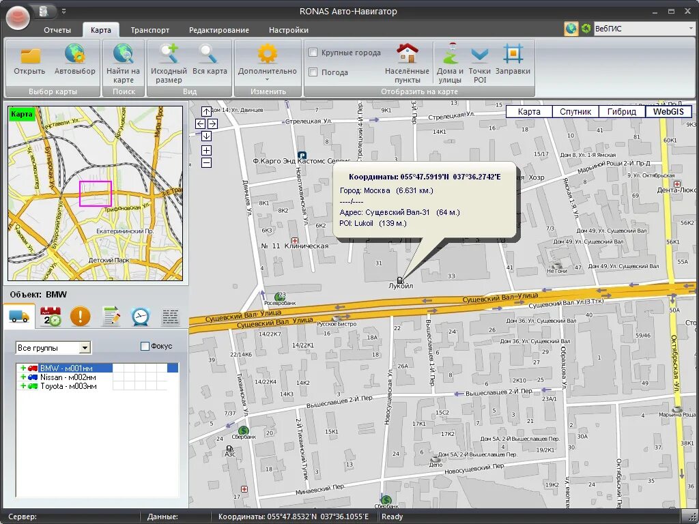Toggle Фокус checkbox
Image resolution: width=699 pixels, height=524 pixels.
click(x=145, y=346)
